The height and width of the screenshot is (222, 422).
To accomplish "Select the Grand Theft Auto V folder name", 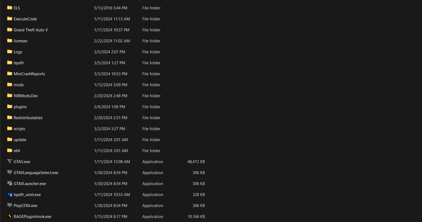I will pyautogui.click(x=31, y=30).
